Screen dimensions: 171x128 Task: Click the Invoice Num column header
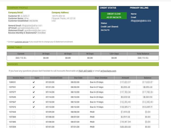18,78
